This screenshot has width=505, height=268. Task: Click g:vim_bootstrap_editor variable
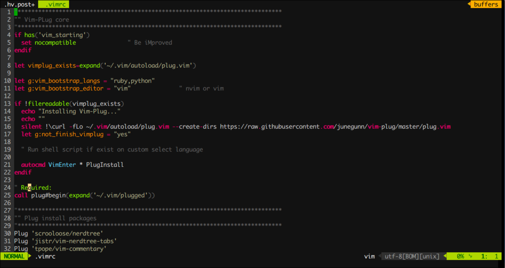66,88
